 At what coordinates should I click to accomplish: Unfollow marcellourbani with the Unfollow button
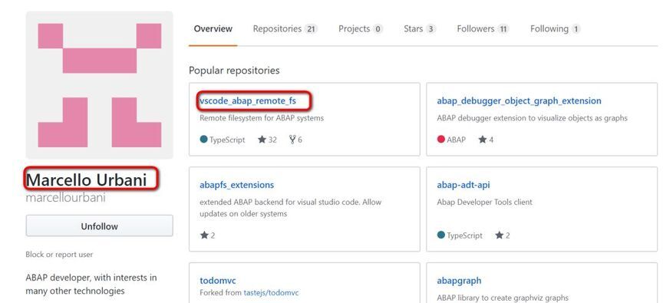point(99,226)
